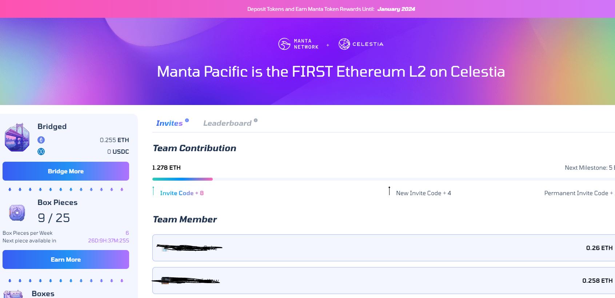Screen dimensions: 615x298
Task: Click the next piece countdown timer
Action: click(108, 241)
